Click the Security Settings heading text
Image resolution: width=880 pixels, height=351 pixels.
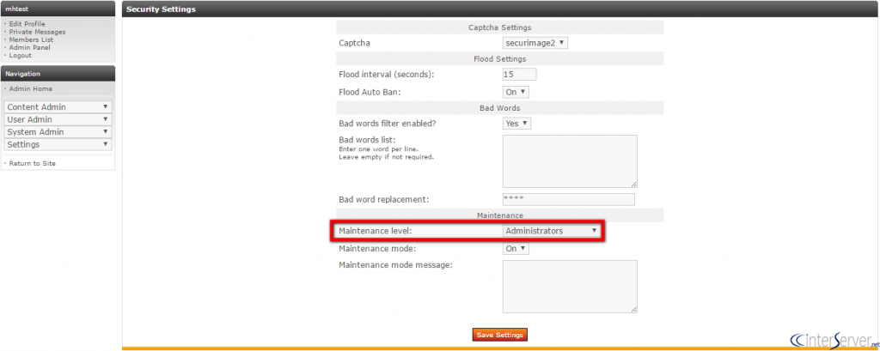(161, 9)
